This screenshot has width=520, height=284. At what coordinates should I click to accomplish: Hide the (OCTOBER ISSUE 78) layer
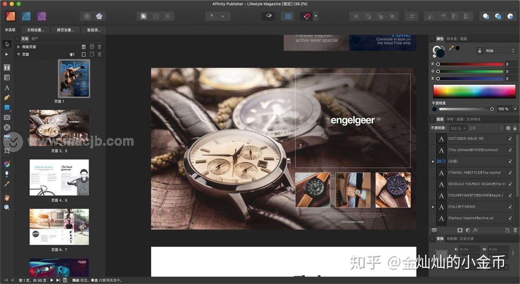pos(510,138)
